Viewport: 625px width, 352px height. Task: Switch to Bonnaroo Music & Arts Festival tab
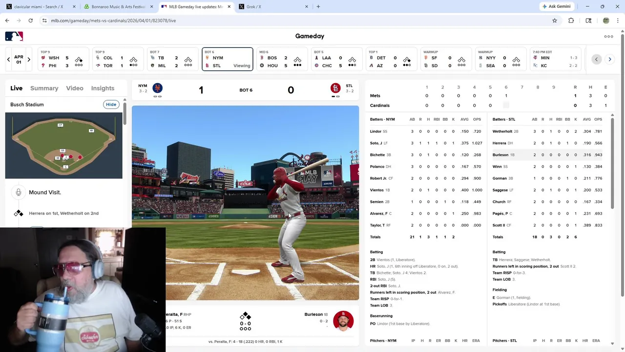coord(118,6)
